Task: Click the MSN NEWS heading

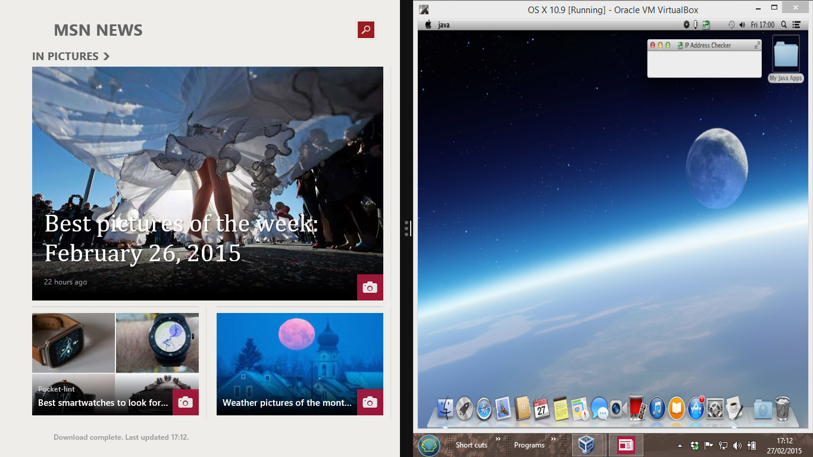Action: click(98, 30)
